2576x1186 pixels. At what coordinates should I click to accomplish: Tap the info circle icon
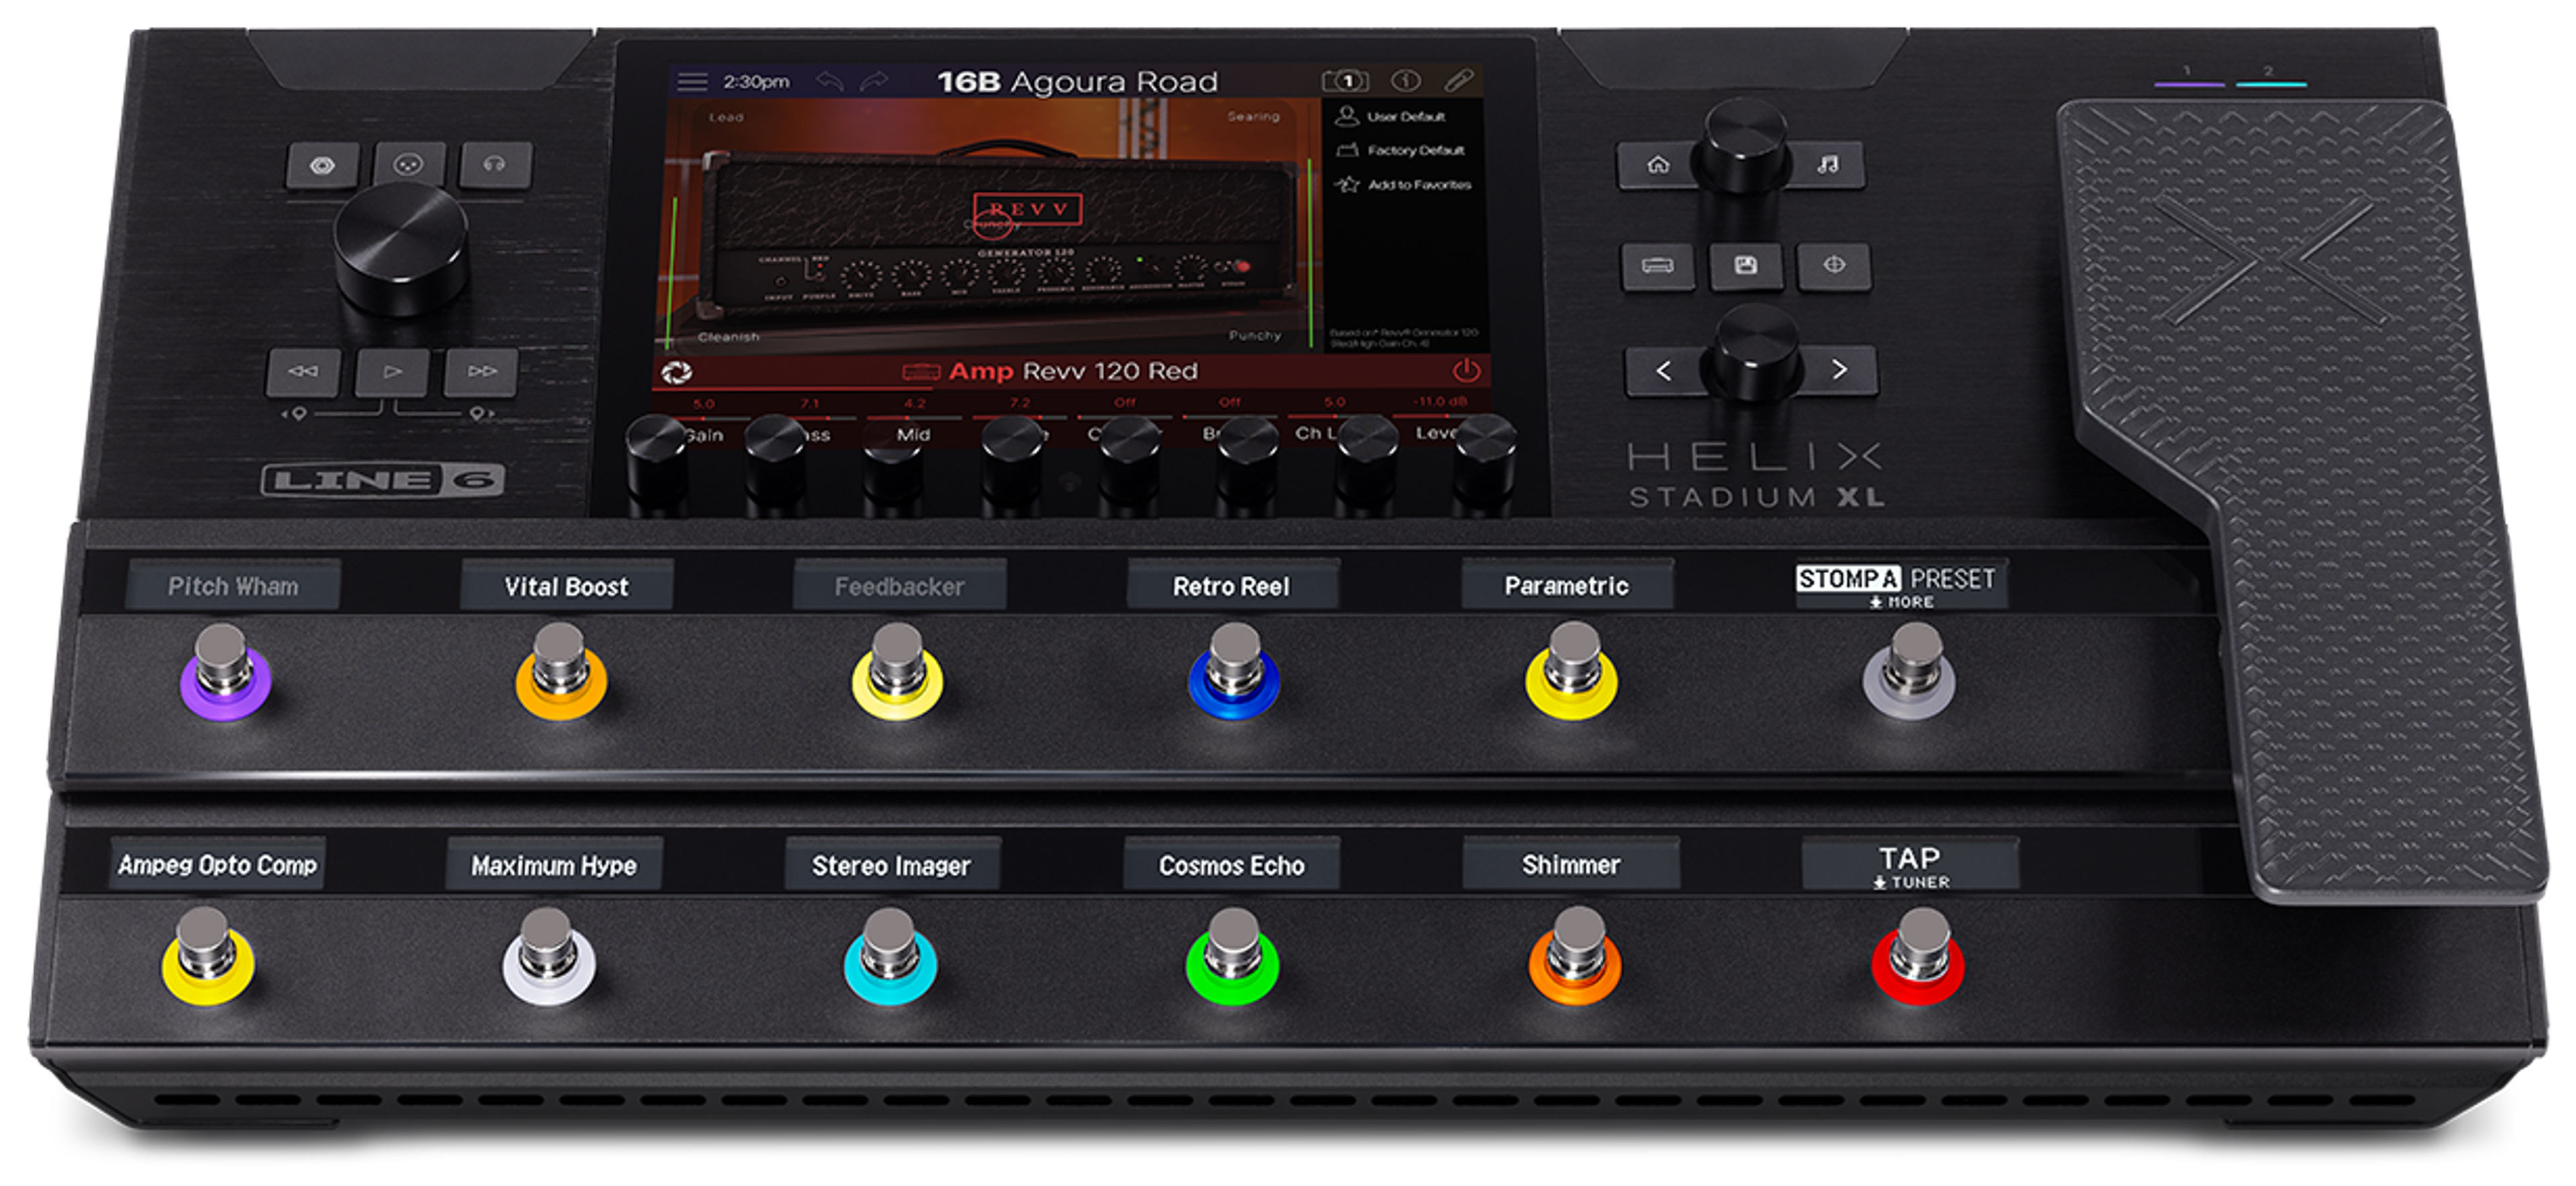[1405, 80]
